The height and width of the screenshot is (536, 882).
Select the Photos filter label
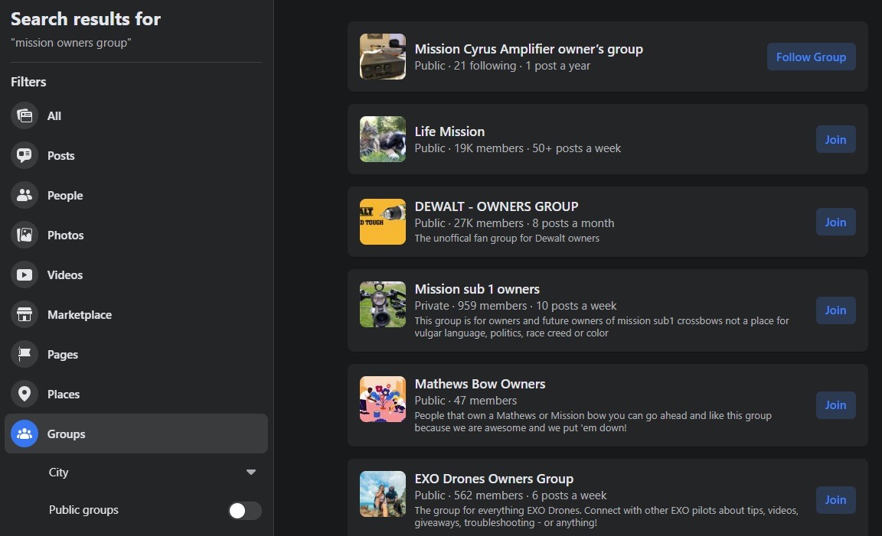click(65, 236)
